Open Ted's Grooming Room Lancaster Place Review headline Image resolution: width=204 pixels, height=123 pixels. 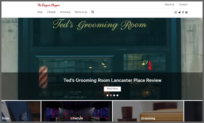coord(112,80)
